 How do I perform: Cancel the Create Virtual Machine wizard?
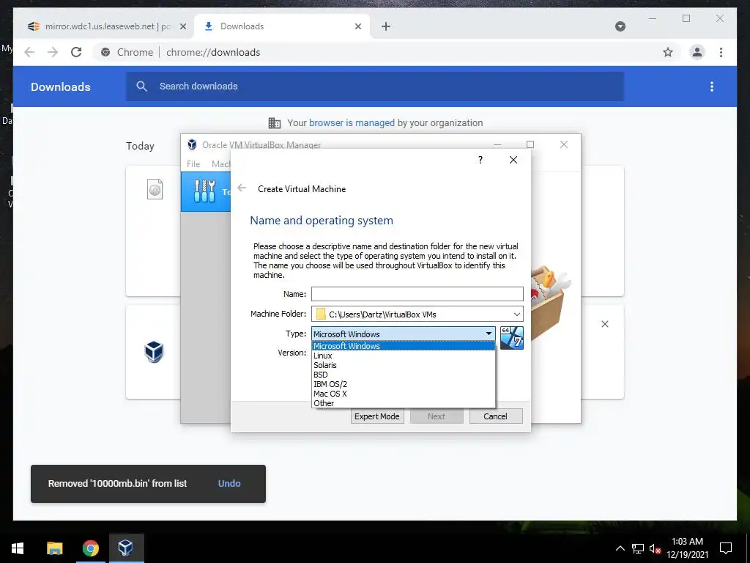click(496, 416)
